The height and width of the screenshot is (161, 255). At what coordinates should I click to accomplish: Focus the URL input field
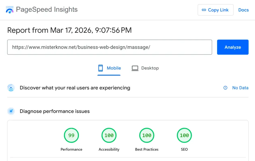[110, 47]
